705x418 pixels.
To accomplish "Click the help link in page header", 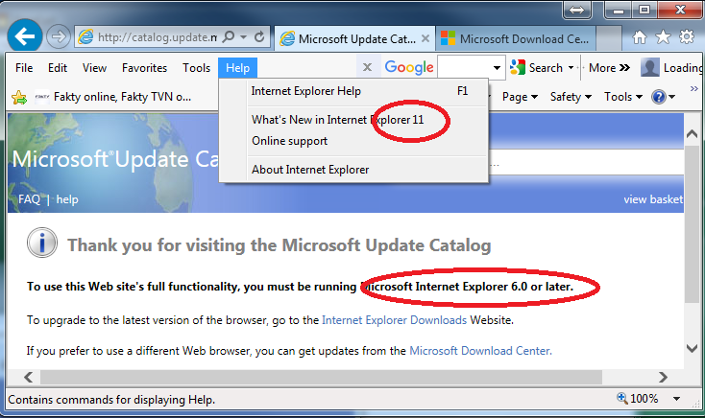I will (x=67, y=199).
